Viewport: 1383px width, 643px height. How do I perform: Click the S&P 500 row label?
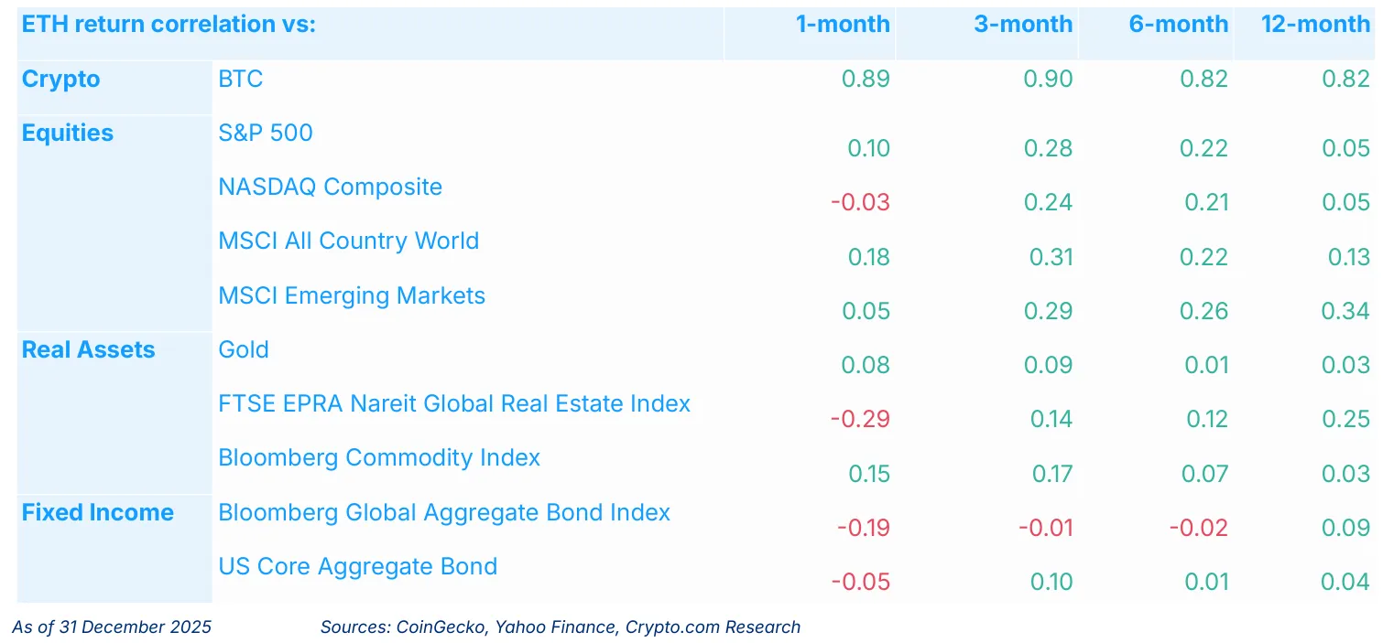266,134
